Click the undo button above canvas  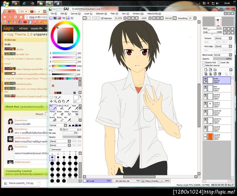click(x=85, y=18)
